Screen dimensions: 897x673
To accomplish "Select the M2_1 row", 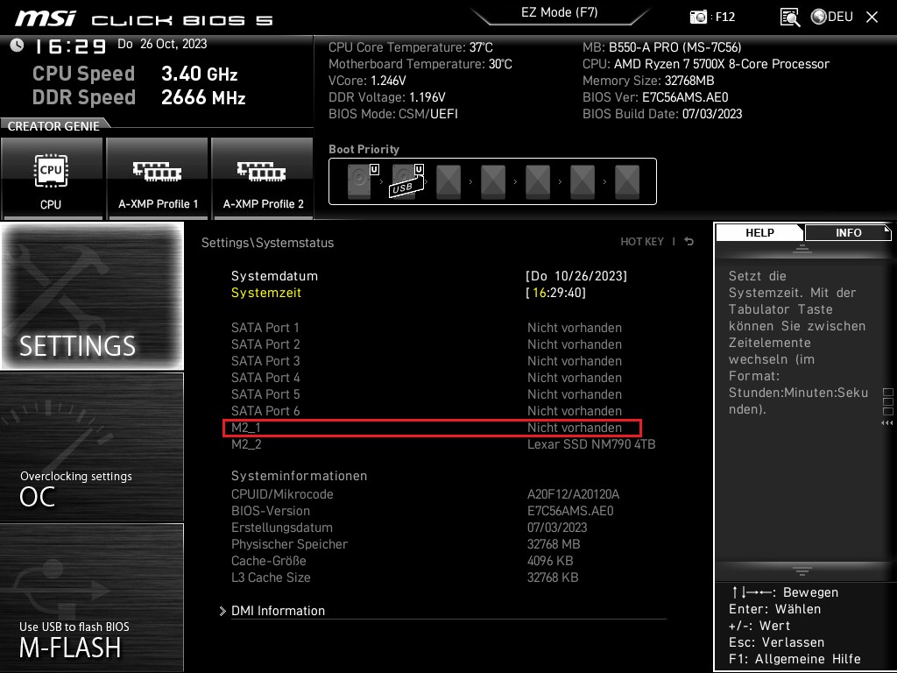I will [432, 428].
